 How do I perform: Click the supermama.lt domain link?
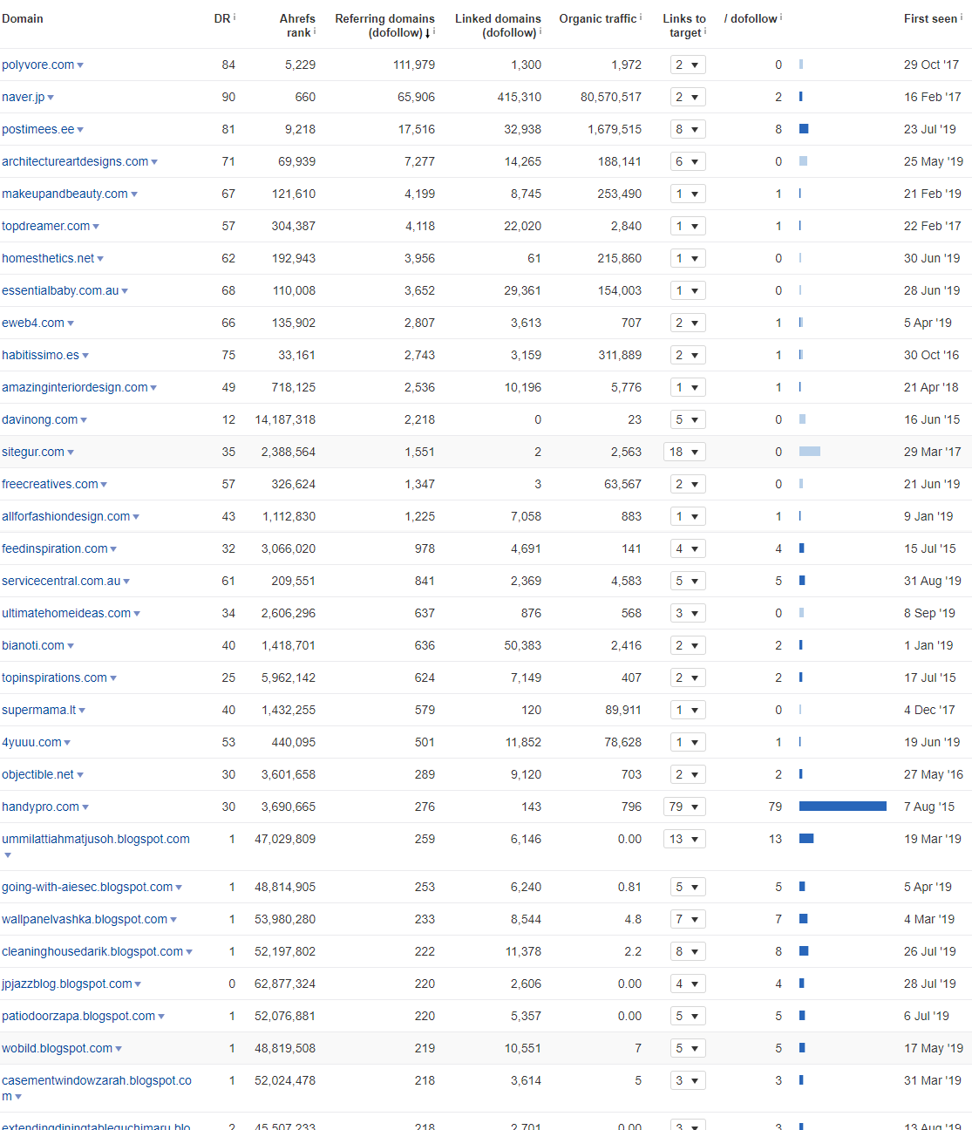(39, 710)
